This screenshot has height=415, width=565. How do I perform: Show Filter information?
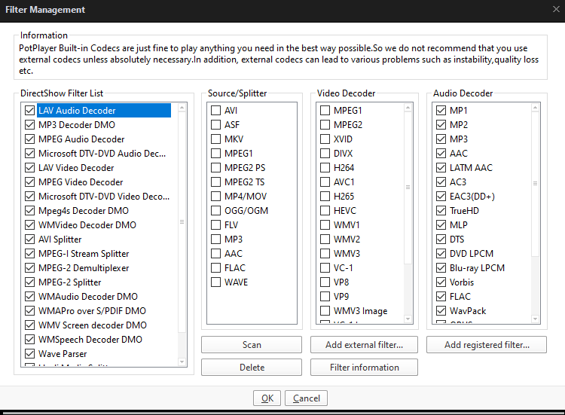tap(364, 368)
